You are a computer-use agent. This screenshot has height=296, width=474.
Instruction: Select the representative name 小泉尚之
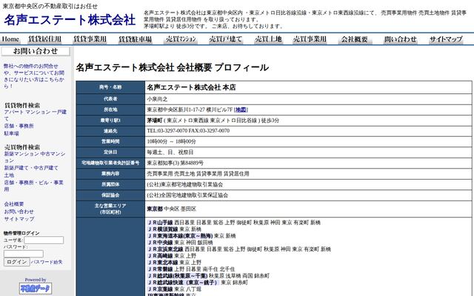click(x=157, y=99)
